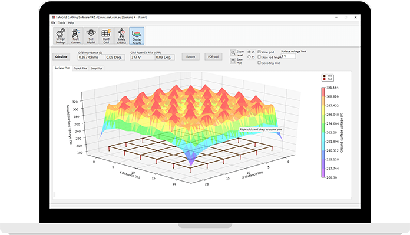Click the 263.28 color scale label
The width and height of the screenshot is (410, 235).
[x=332, y=133]
